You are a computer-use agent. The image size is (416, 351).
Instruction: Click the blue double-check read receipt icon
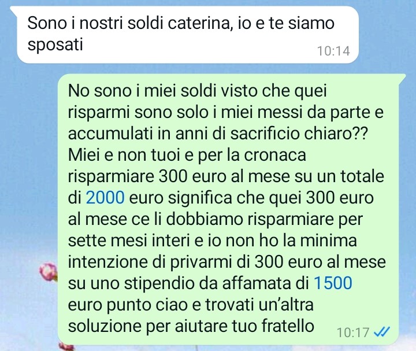pyautogui.click(x=382, y=331)
